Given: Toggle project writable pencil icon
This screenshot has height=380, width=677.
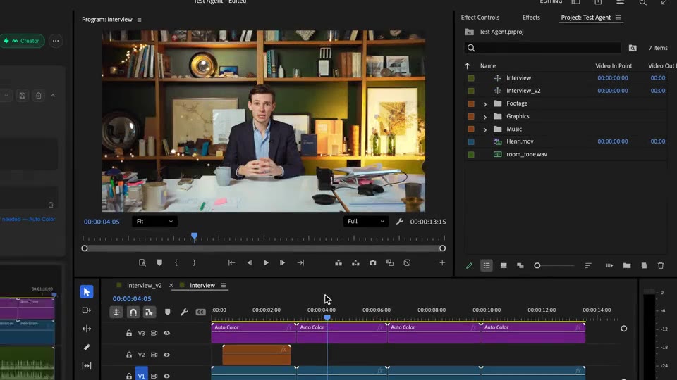Looking at the screenshot, I should 470,266.
